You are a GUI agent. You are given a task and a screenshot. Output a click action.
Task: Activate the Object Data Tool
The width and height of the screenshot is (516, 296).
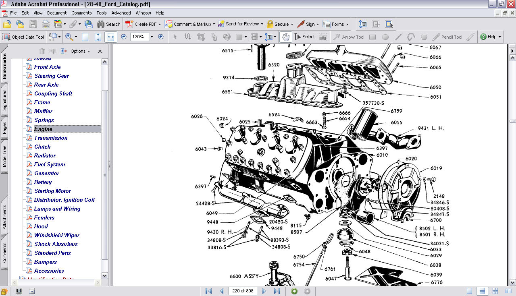[x=23, y=37]
